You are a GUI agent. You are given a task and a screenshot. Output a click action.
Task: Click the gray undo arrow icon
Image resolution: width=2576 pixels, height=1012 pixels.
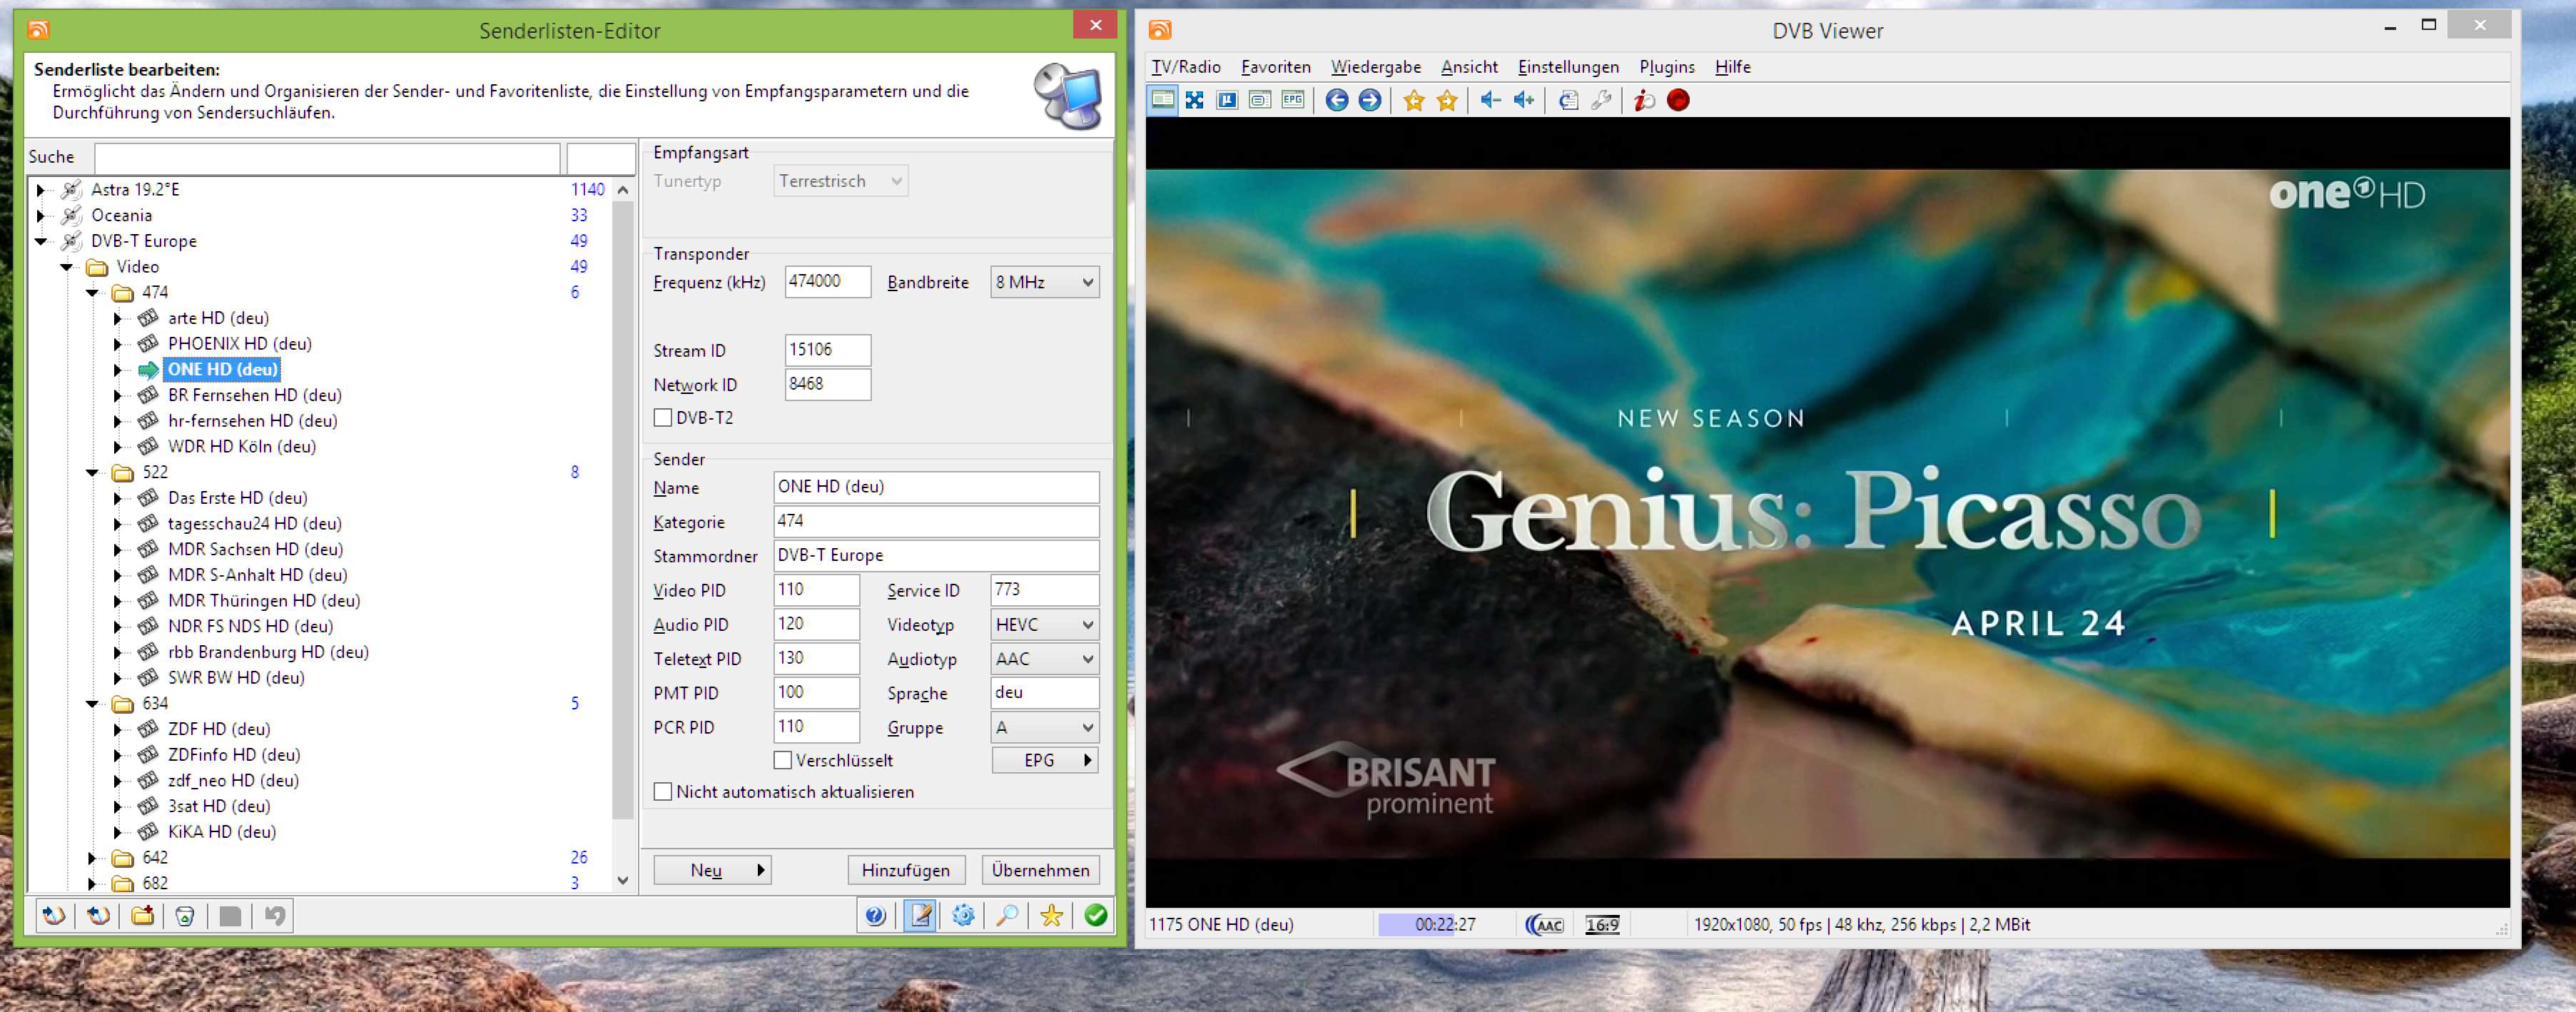(274, 916)
